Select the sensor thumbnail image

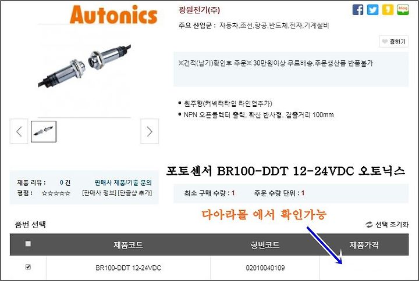tap(44, 131)
